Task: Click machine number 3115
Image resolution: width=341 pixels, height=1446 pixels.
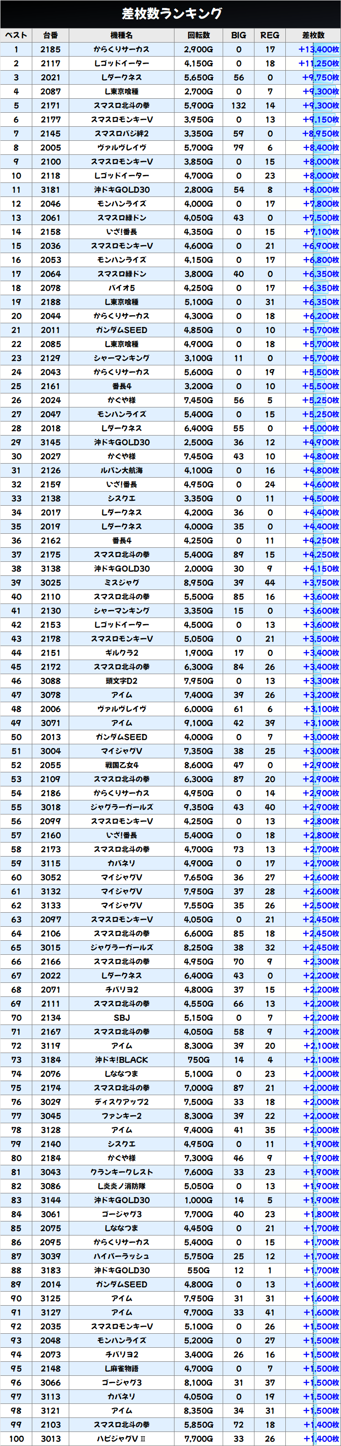Action: pyautogui.click(x=51, y=863)
